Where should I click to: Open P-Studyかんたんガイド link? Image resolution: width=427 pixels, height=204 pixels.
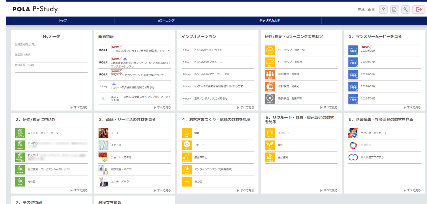208,50
